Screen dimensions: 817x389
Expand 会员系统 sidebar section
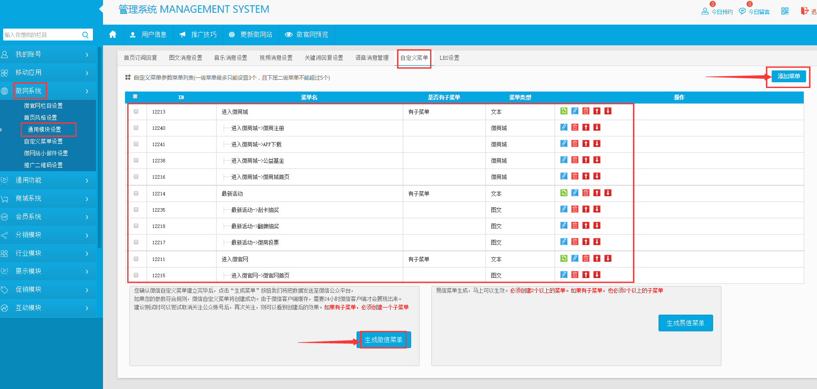48,217
